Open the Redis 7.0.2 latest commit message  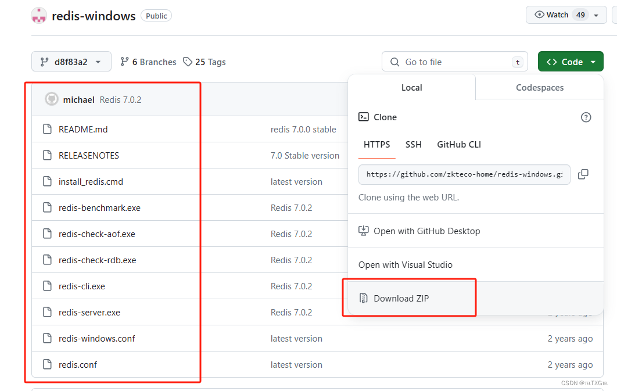click(x=120, y=99)
